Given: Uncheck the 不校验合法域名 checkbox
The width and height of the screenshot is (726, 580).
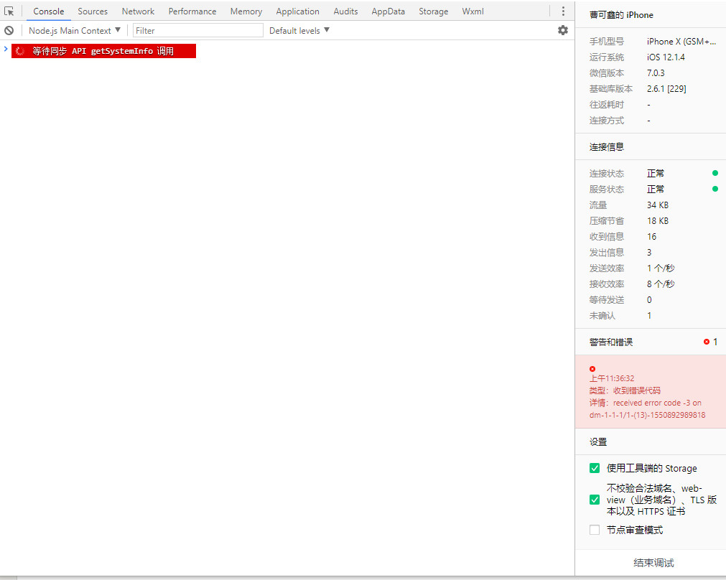Looking at the screenshot, I should coord(595,500).
